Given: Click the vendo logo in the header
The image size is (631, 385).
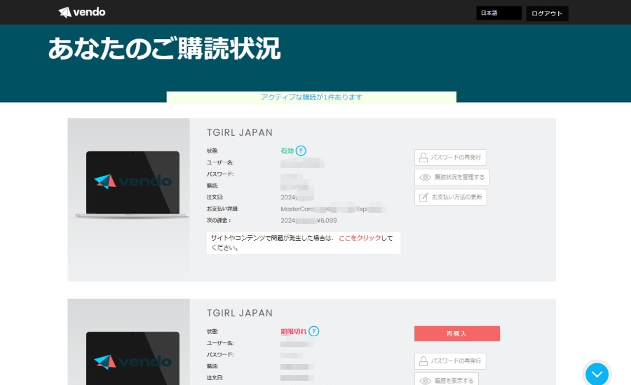Looking at the screenshot, I should pos(82,13).
